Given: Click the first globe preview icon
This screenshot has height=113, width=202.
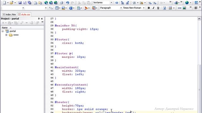Looking at the screenshot, I should click(46, 3).
